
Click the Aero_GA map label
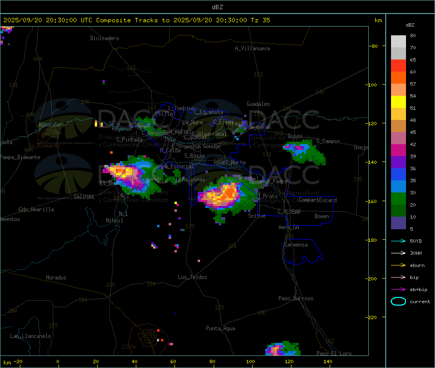(289, 227)
